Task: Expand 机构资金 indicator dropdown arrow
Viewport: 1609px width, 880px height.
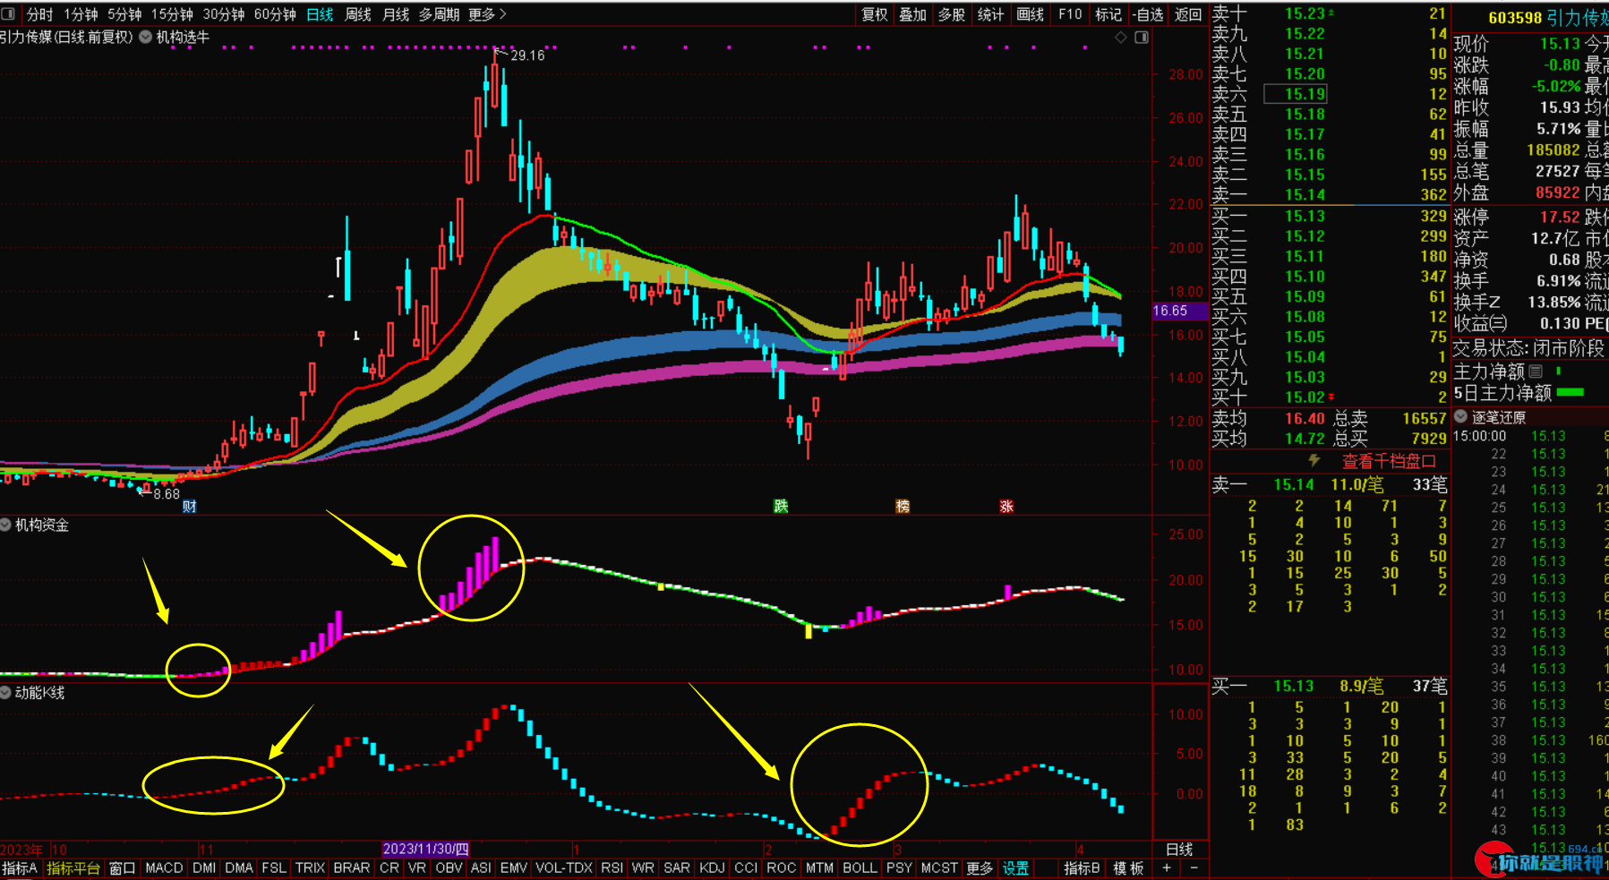Action: [5, 525]
